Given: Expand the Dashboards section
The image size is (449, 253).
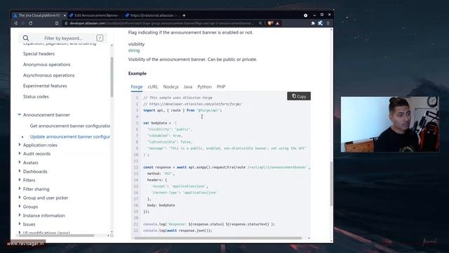Looking at the screenshot, I should click(20, 171).
